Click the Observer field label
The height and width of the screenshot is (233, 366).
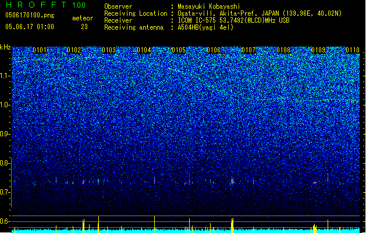coord(118,6)
